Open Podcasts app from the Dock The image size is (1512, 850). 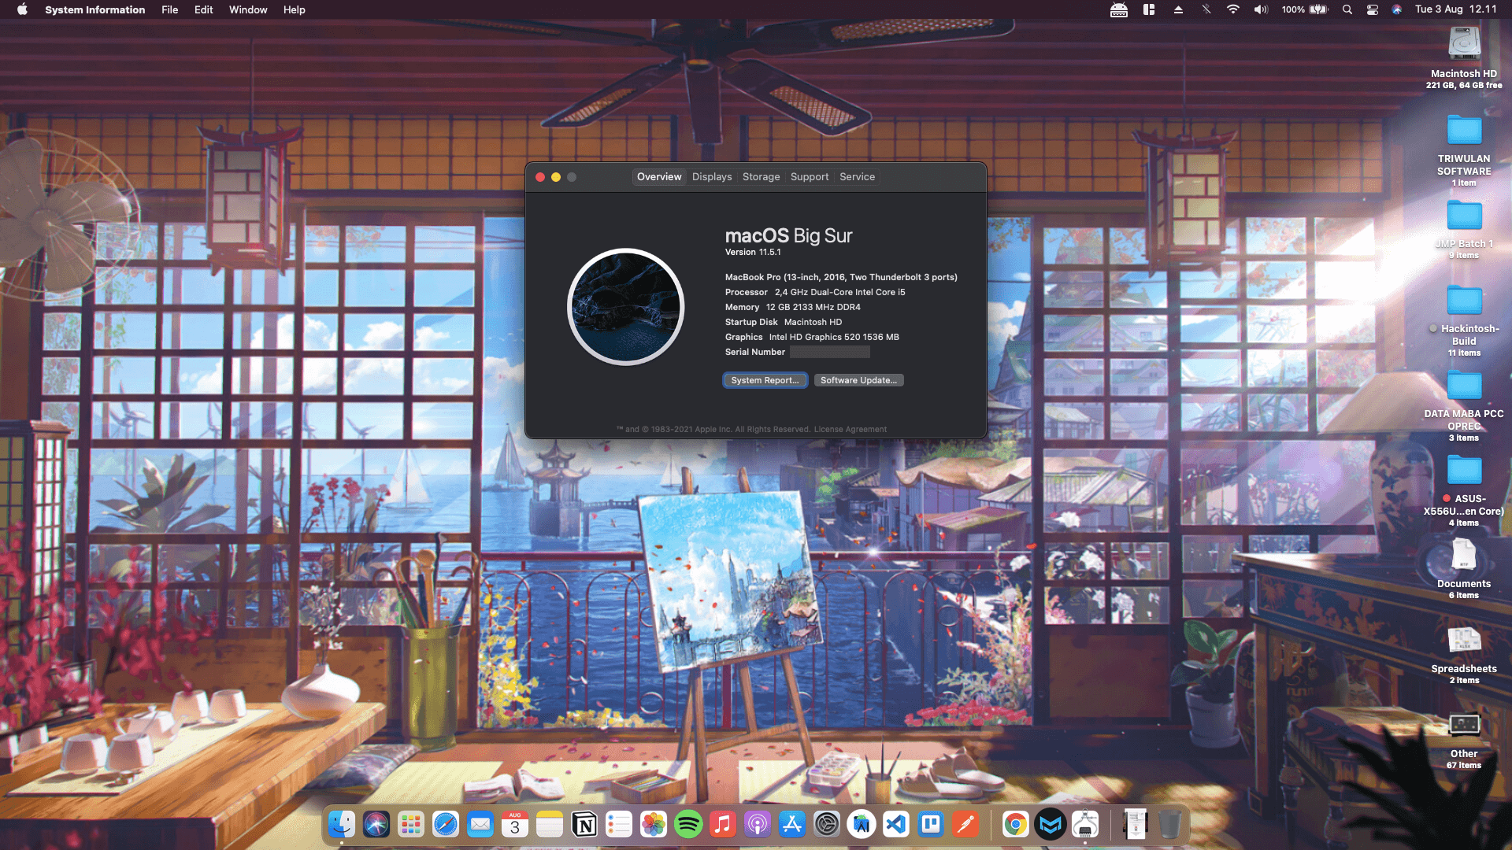(758, 825)
